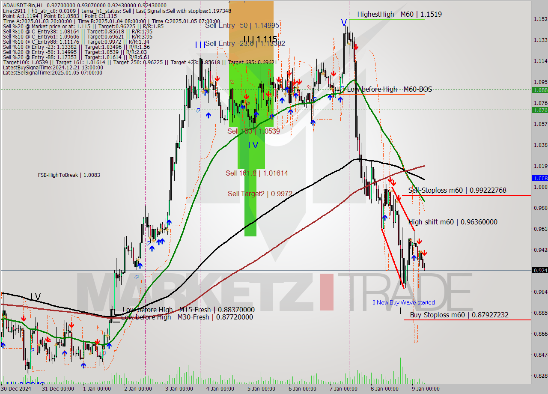Click the '5 Jan 00:00' date label
Image resolution: width=548 pixels, height=394 pixels.
[x=261, y=389]
